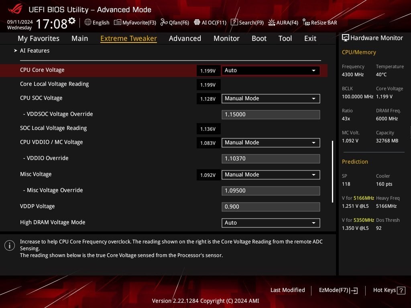This screenshot has height=308, width=411.
Task: Click Misc Voltage Override field 1.09500
Action: [271, 191]
